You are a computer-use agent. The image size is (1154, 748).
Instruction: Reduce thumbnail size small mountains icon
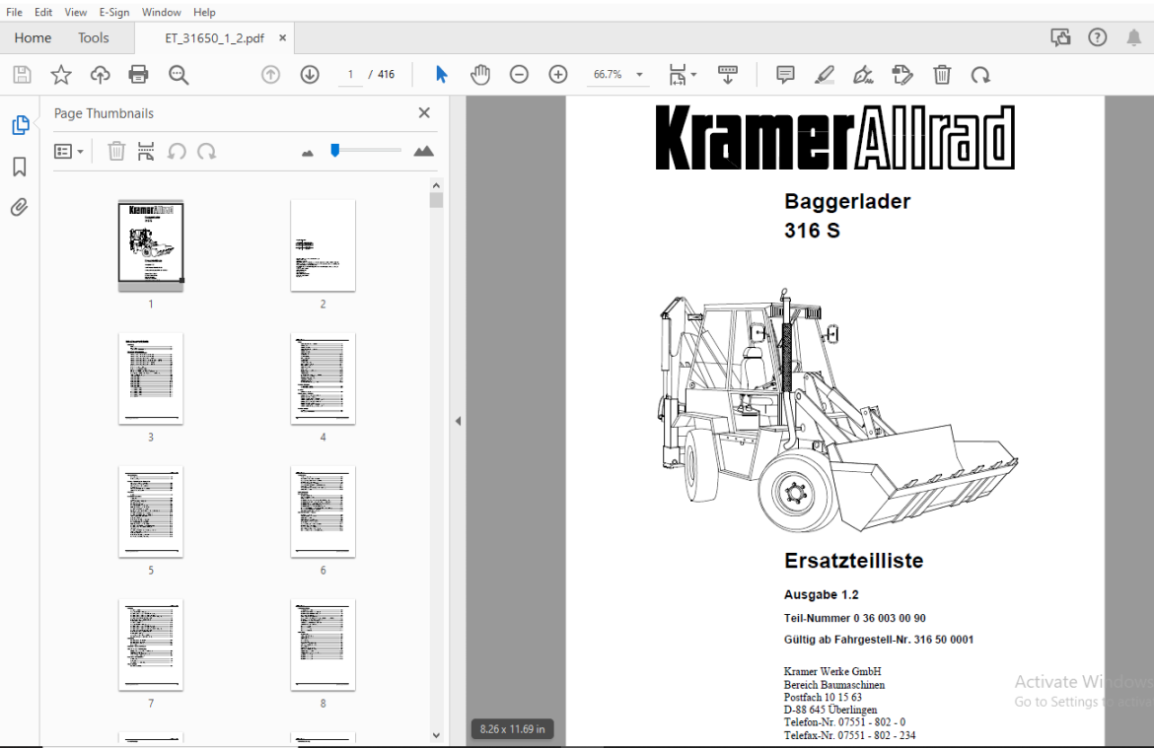(308, 153)
